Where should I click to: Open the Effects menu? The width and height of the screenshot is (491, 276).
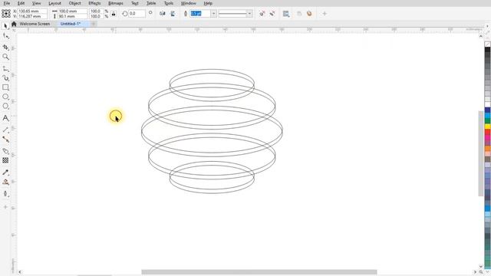[94, 3]
